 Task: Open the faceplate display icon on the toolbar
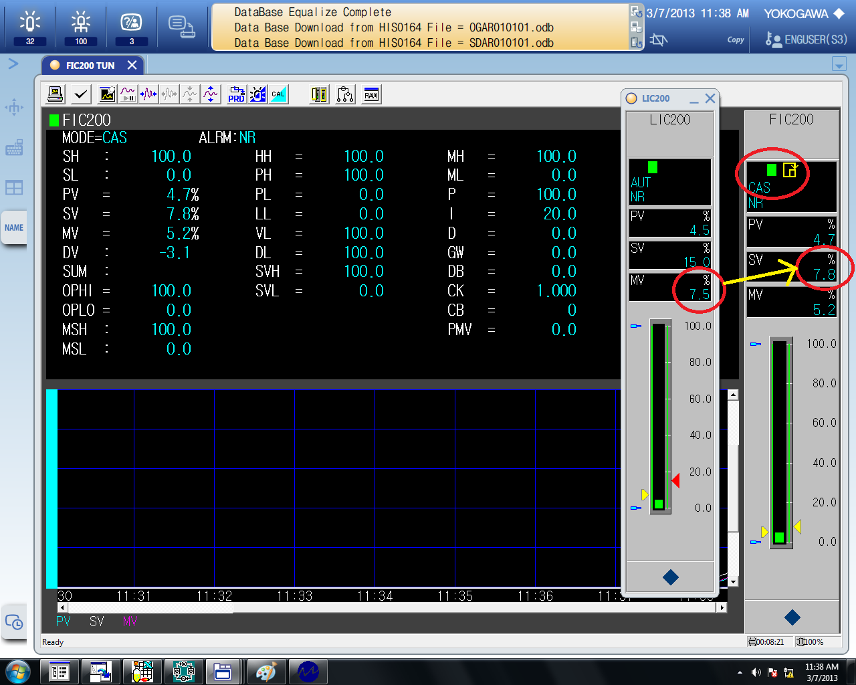318,94
